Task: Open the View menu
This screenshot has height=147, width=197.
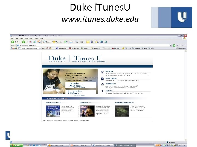Action: 22,38
